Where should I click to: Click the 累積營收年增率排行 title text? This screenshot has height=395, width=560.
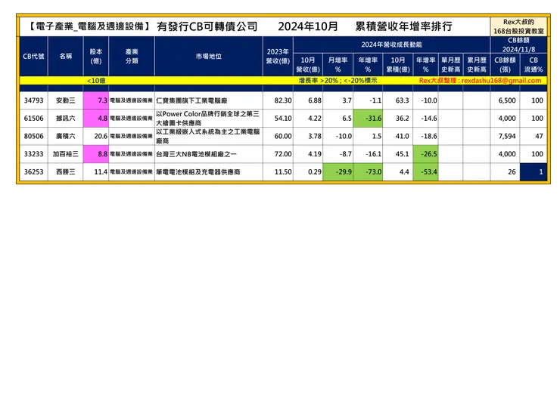point(404,26)
